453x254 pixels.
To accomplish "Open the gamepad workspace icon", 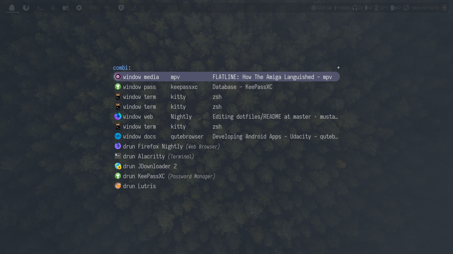I will [x=93, y=8].
